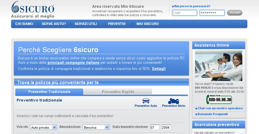The width and height of the screenshot is (259, 134).
Task: Switch to the Preventivo Tradizionale tab
Action: coord(49,92)
